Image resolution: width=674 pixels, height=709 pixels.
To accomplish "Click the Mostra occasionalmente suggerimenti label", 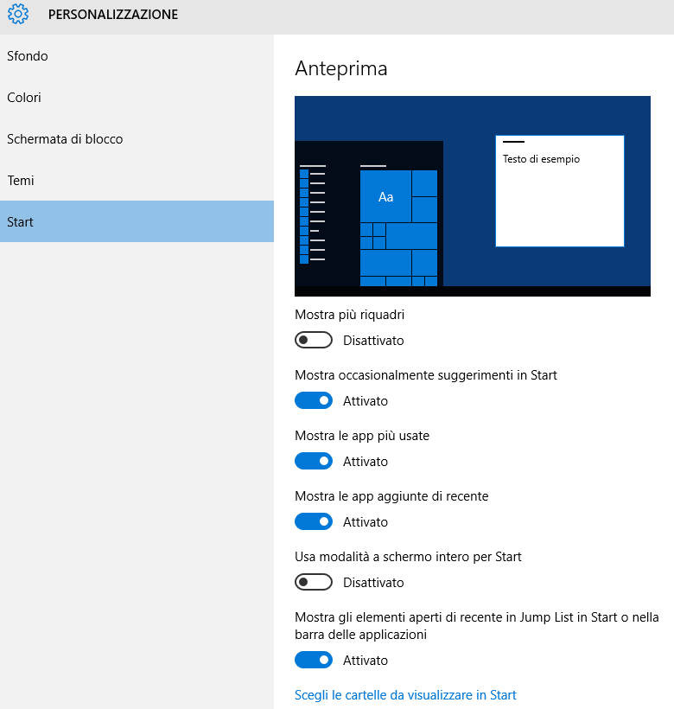I will pos(426,375).
